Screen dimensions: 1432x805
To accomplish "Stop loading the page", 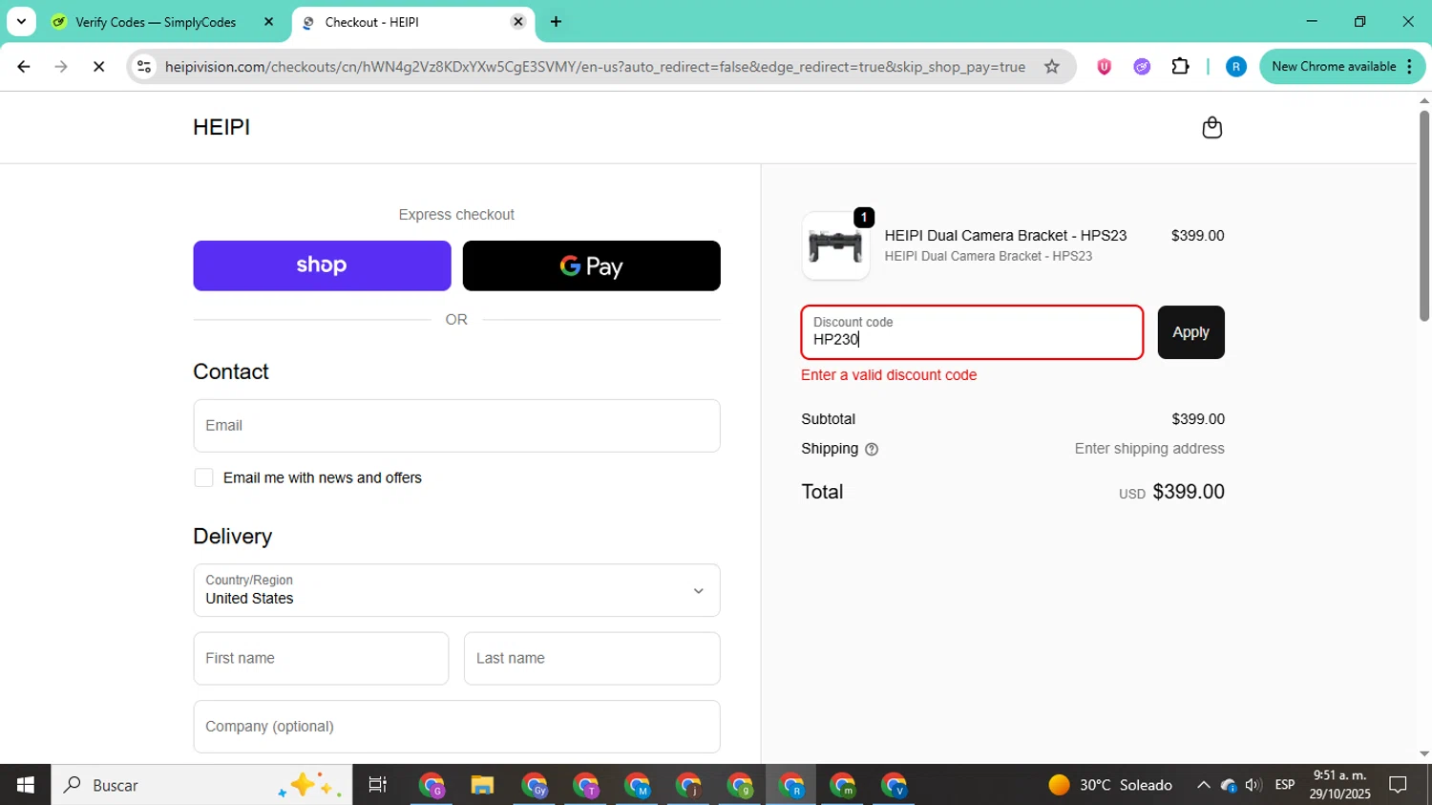I will click(98, 67).
